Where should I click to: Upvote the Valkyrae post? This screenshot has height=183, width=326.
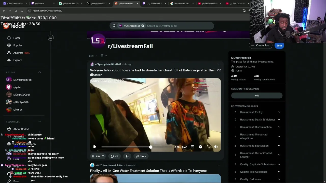pyautogui.click(x=93, y=156)
